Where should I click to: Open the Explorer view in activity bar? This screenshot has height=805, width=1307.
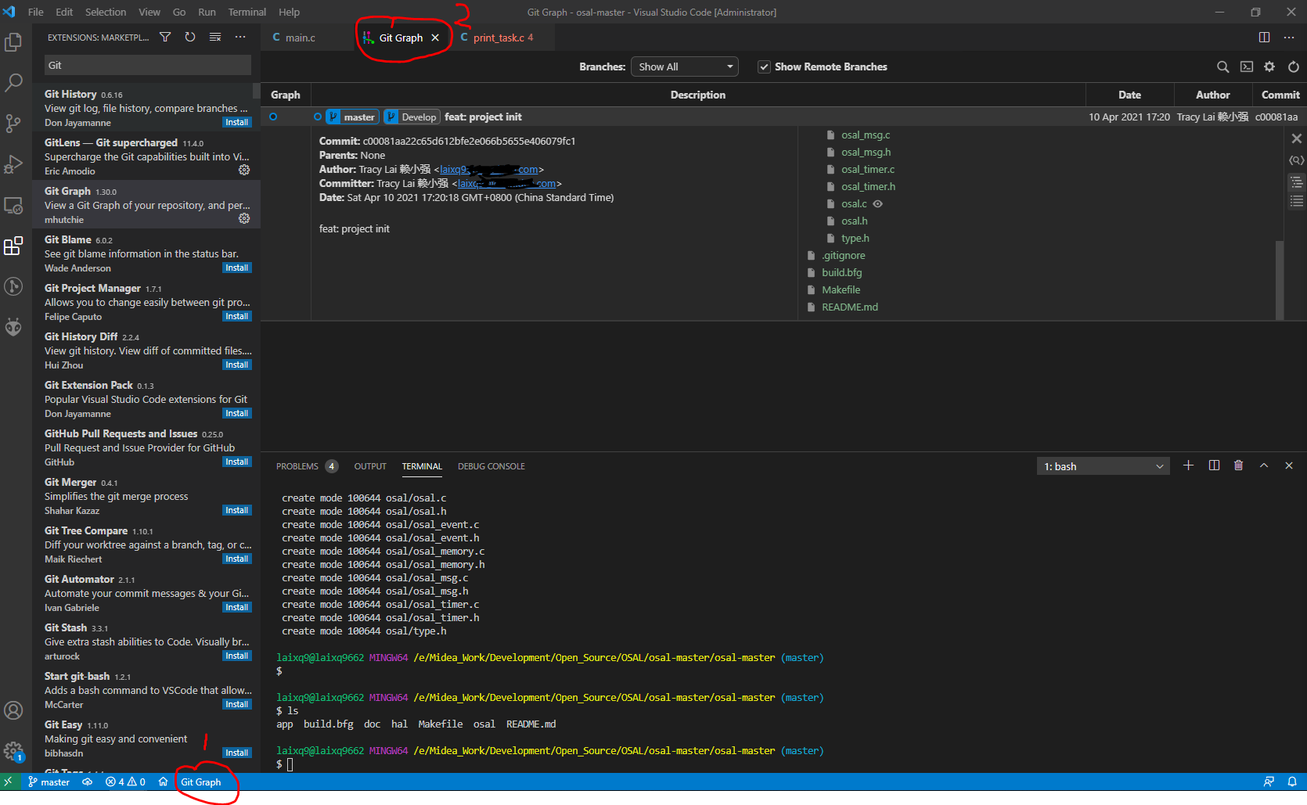pos(13,42)
